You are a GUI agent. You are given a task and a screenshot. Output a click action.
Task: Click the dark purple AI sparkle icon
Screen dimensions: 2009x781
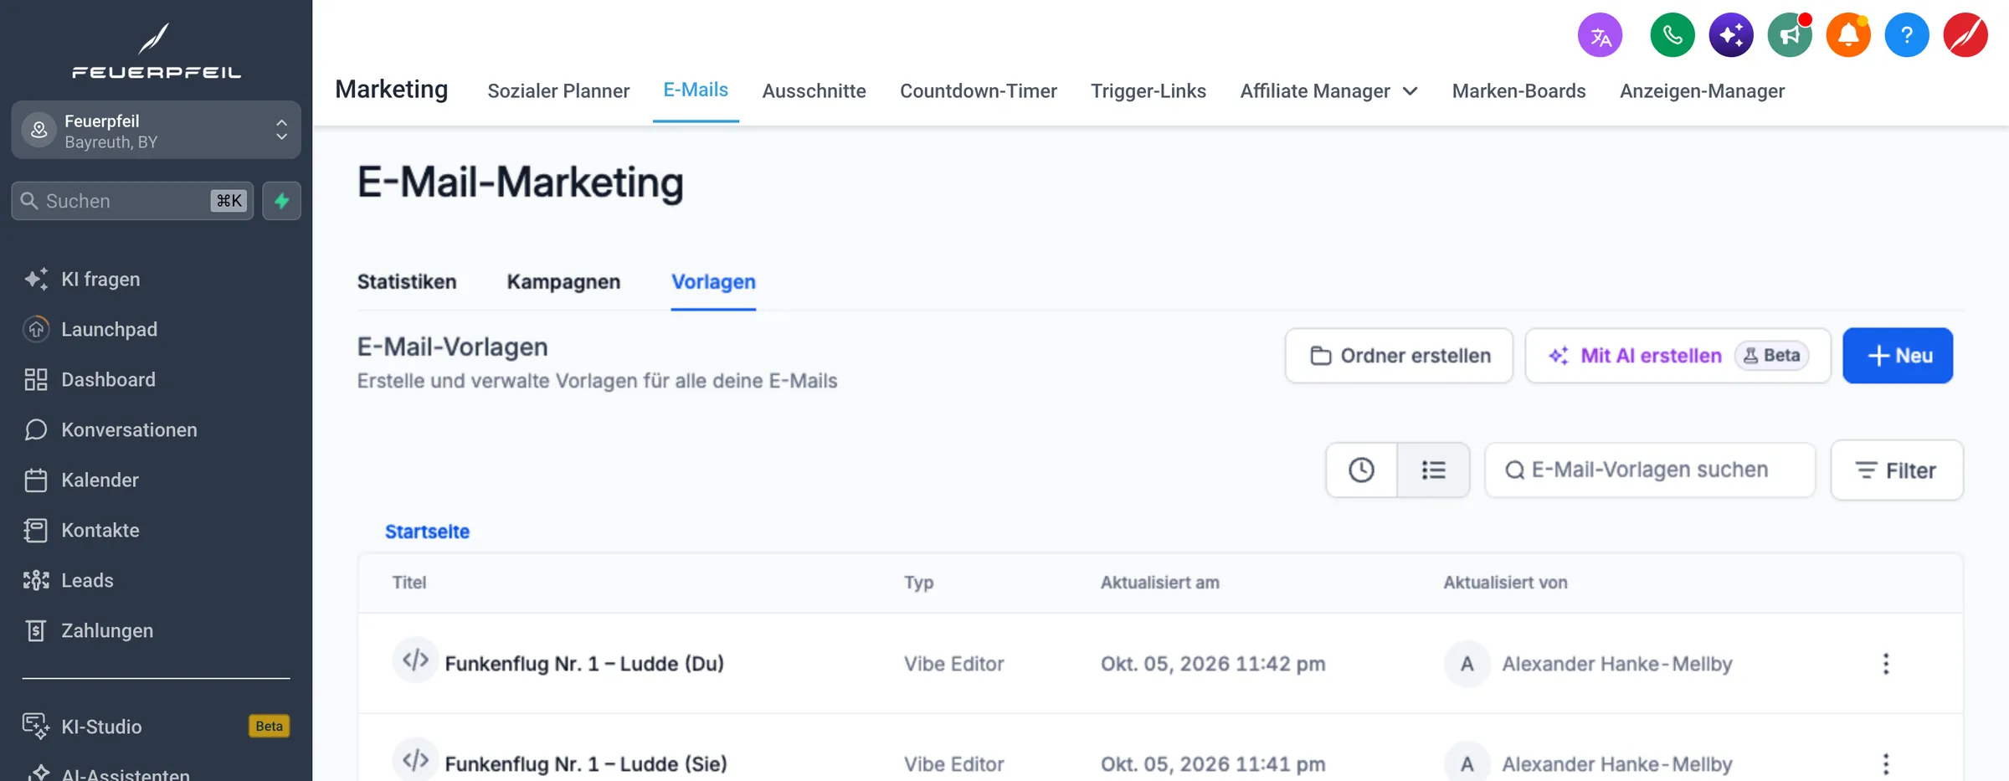(1730, 35)
